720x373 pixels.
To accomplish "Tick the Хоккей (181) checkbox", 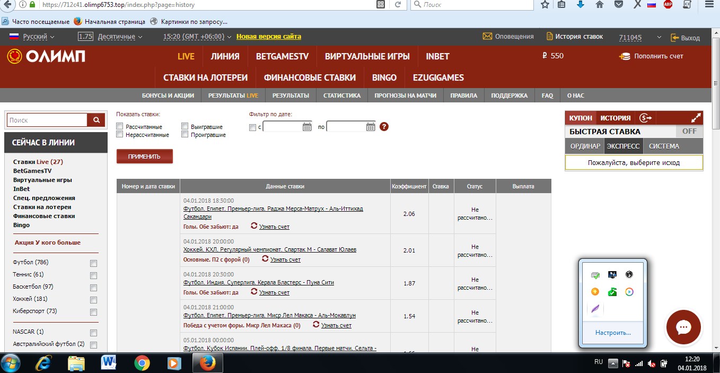I will tap(94, 300).
